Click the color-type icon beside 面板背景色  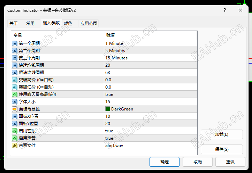point(14,109)
